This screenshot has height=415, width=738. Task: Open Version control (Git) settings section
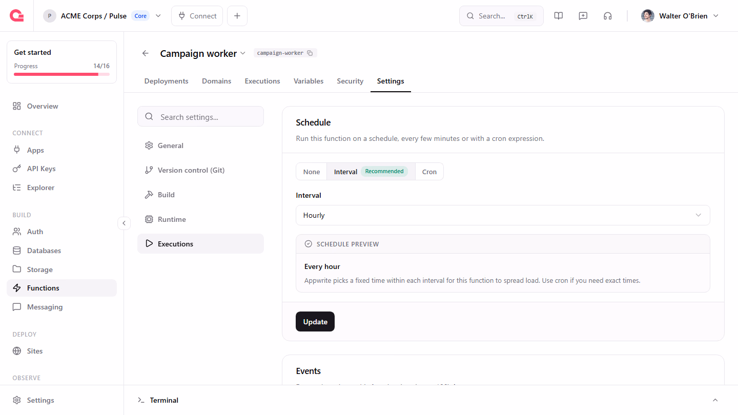point(200,170)
